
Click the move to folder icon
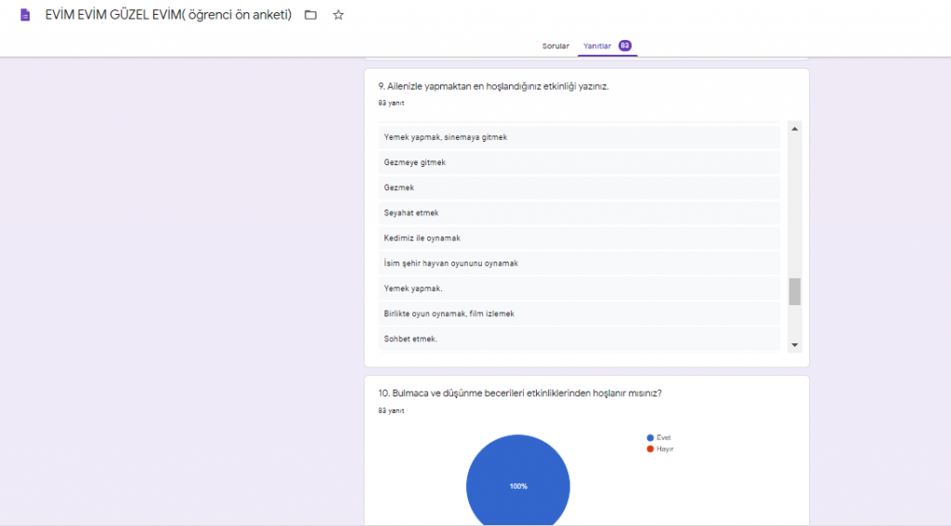310,15
